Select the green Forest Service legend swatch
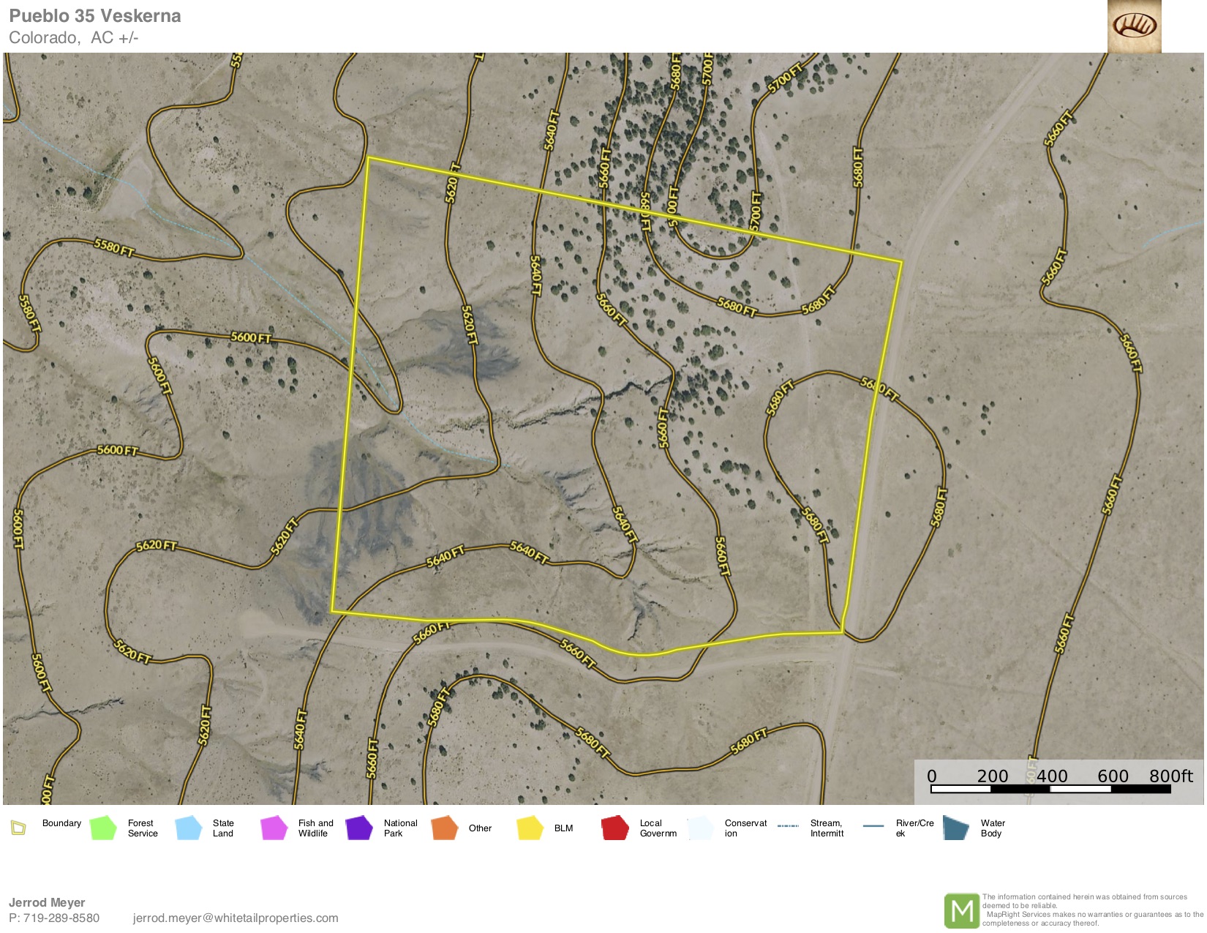The height and width of the screenshot is (933, 1207). pos(103,828)
